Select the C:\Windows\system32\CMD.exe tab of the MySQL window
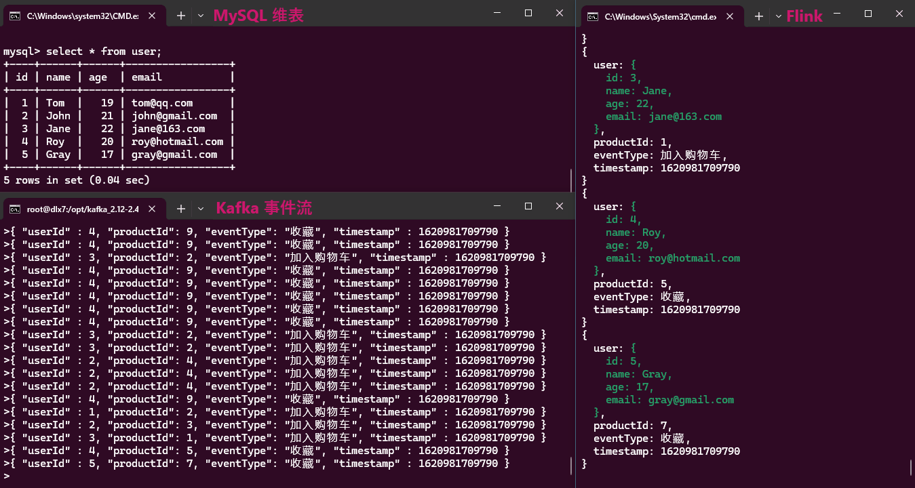 tap(84, 16)
